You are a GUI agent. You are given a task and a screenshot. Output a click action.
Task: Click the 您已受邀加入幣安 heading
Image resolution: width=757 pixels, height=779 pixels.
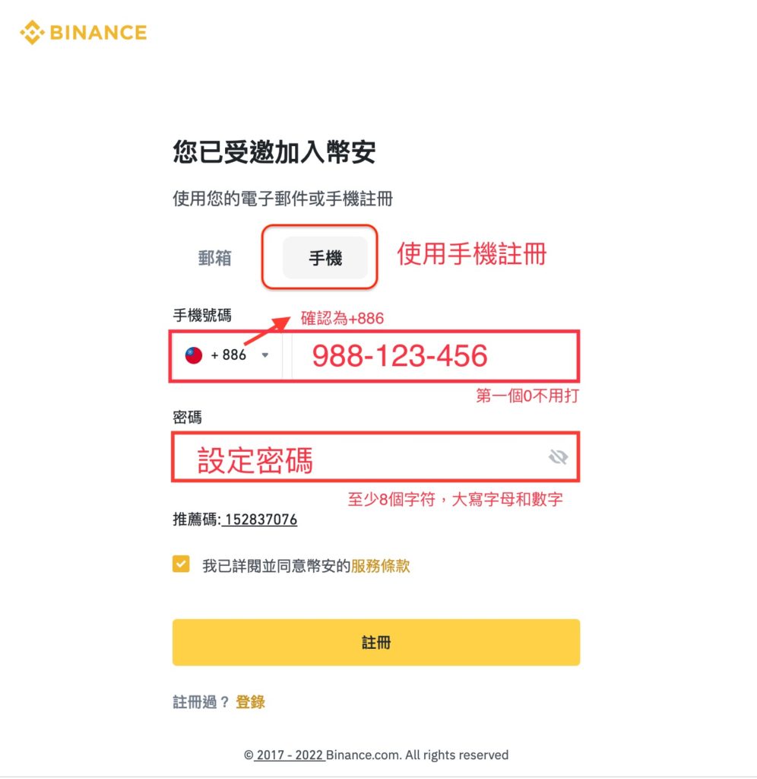tap(274, 151)
